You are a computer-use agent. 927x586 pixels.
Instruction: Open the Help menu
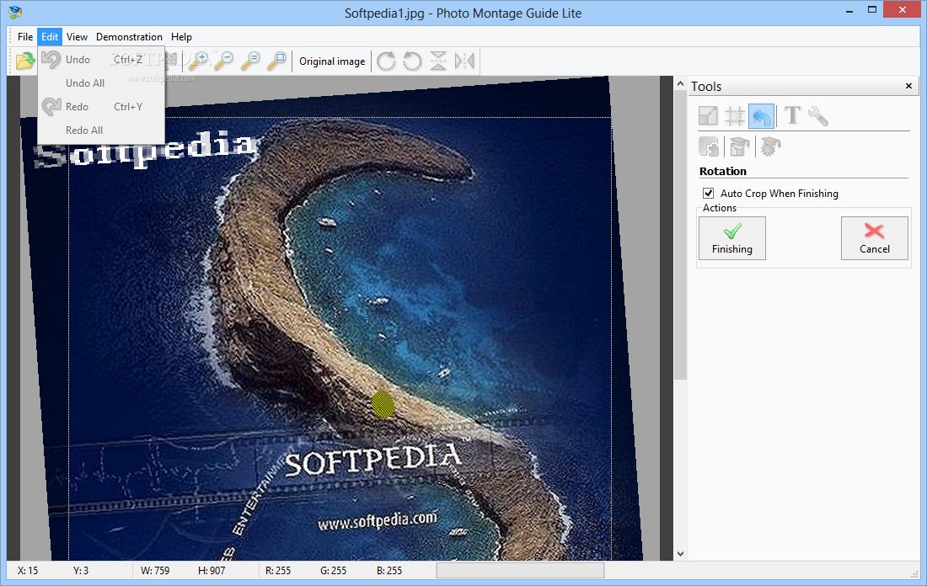181,37
